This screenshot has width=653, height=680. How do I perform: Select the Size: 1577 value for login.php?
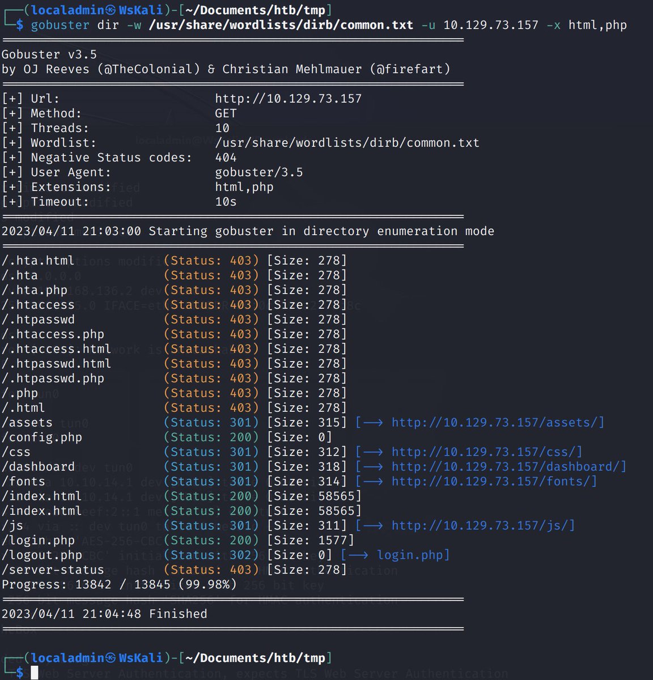pos(311,541)
